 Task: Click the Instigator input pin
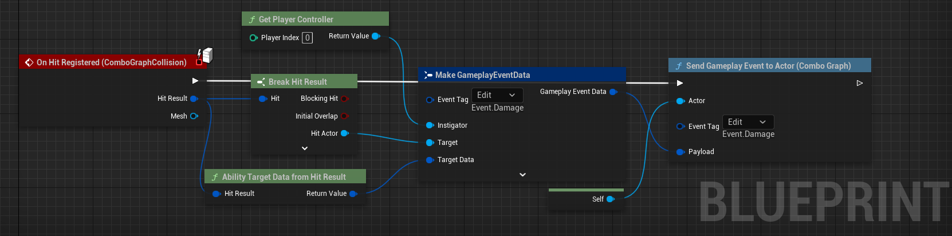pos(430,125)
